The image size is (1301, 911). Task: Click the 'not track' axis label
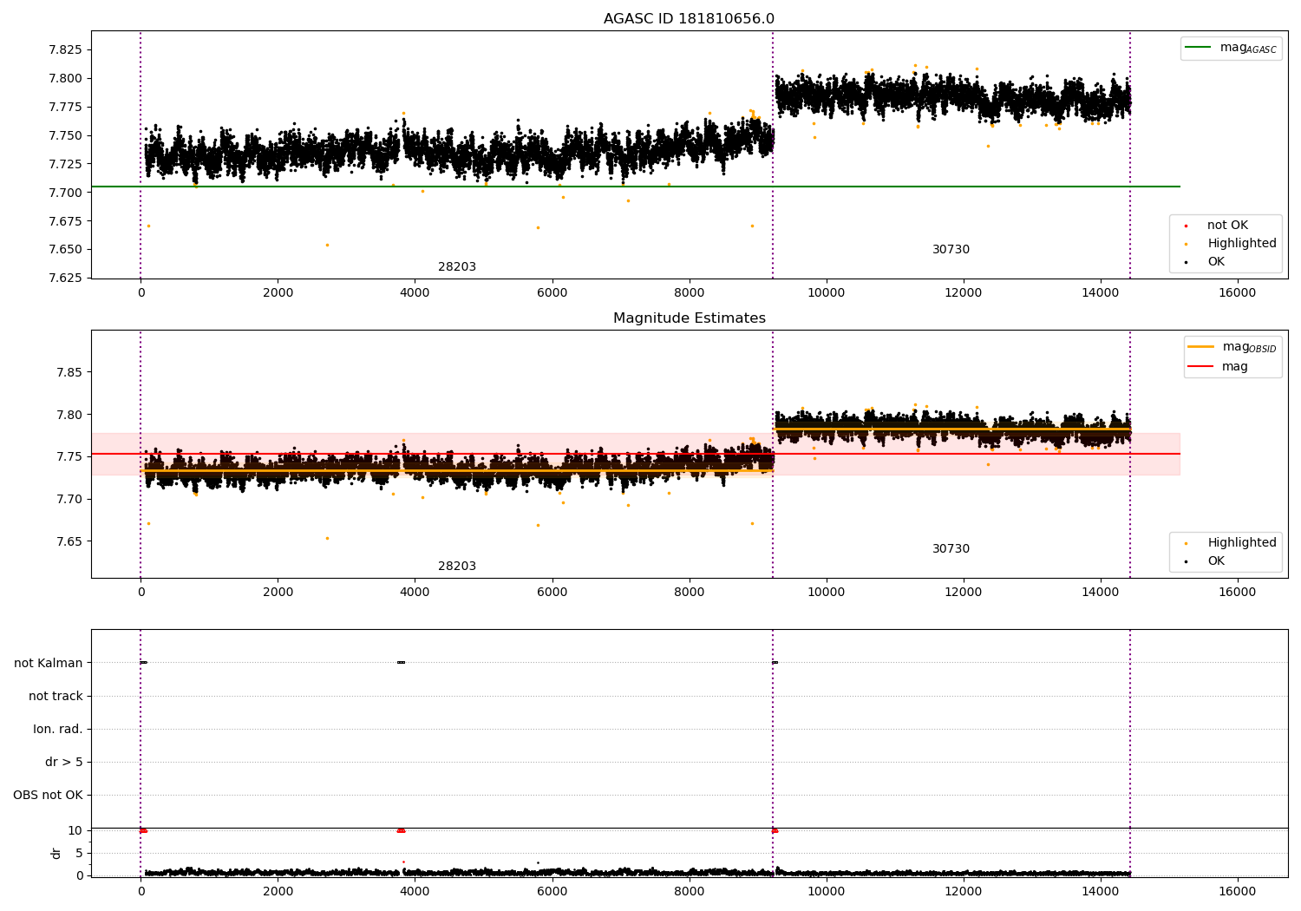[x=56, y=696]
